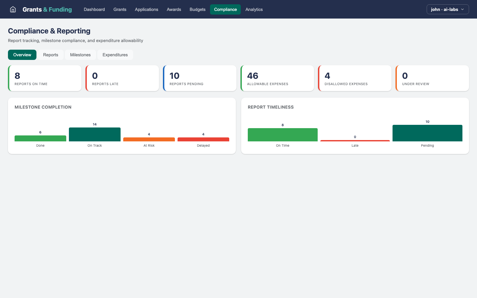This screenshot has height=298, width=477.
Task: Open the Disallowed Expenses card
Action: [x=355, y=78]
